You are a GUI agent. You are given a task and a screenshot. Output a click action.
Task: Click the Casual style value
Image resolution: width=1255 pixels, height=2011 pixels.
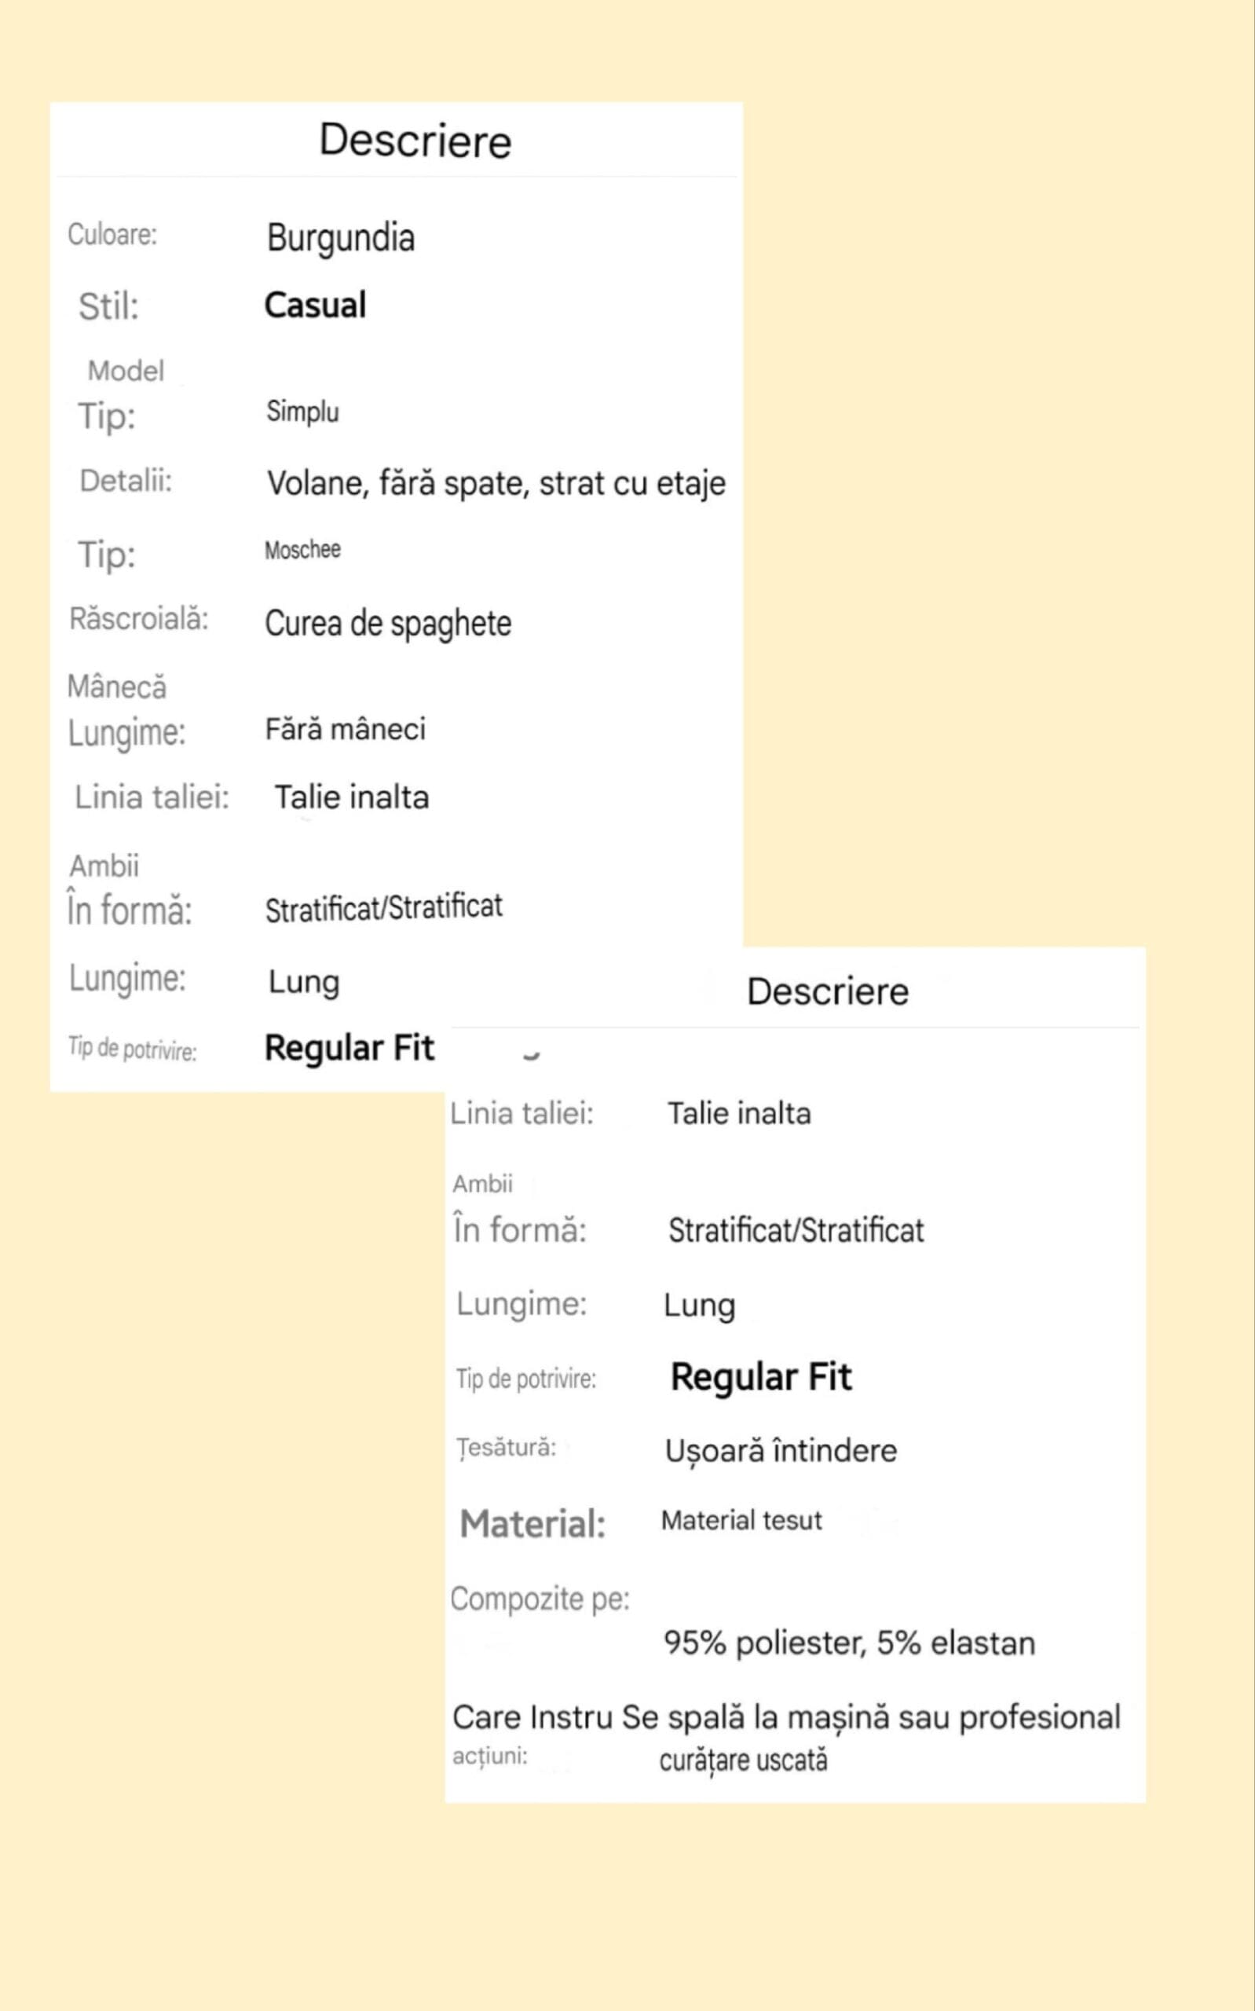point(315,305)
